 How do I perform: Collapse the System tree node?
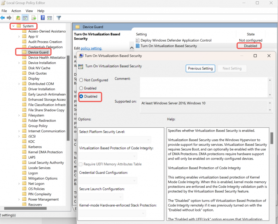[13, 26]
